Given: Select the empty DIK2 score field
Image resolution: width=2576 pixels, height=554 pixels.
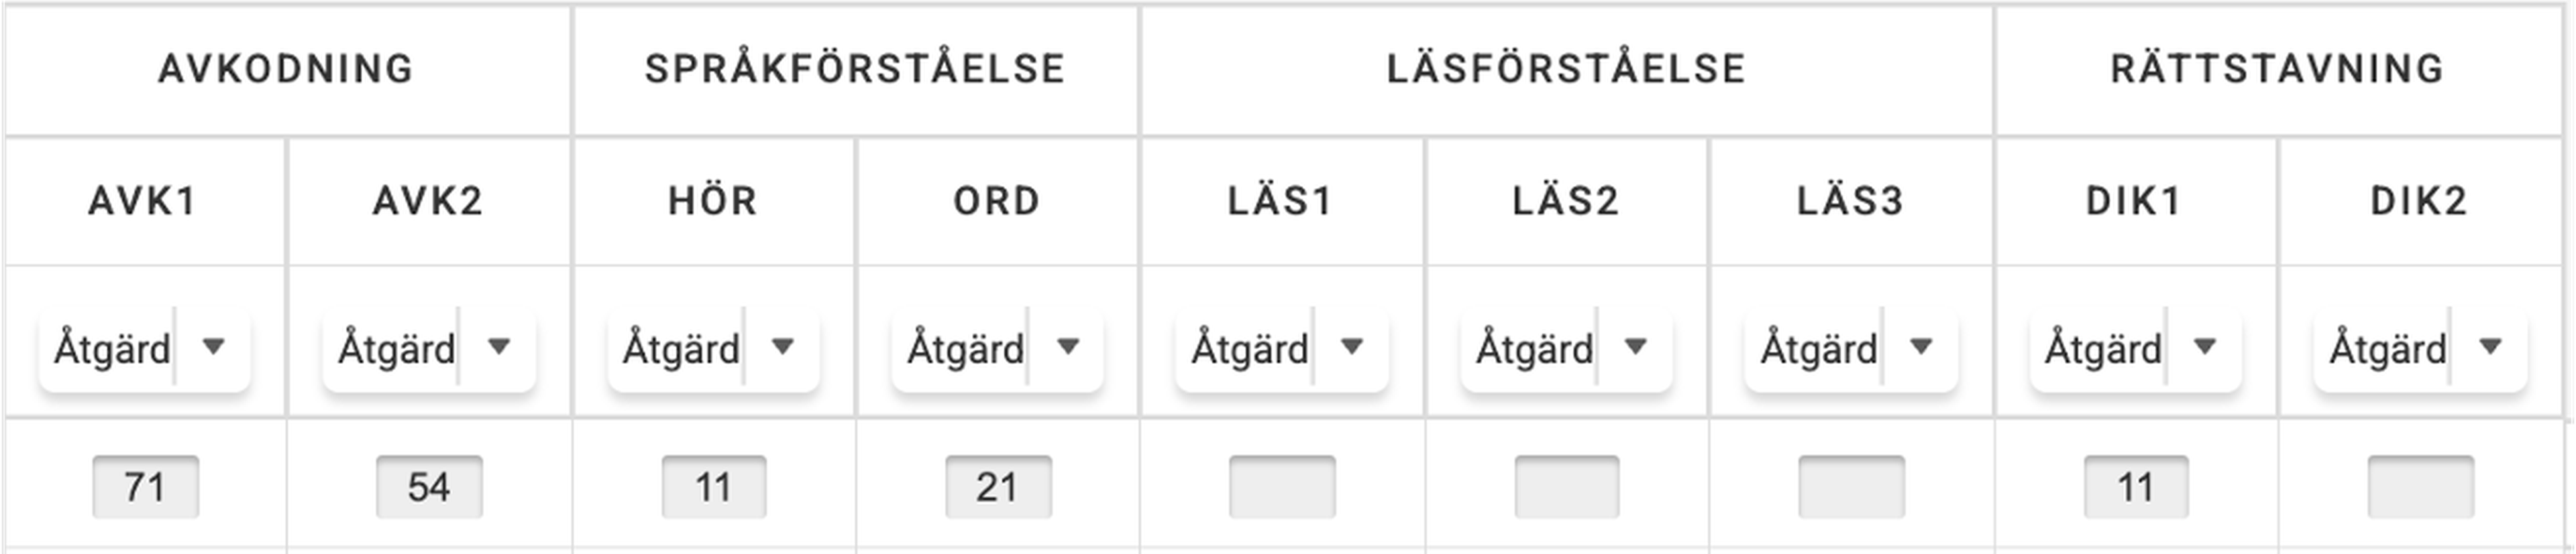Looking at the screenshot, I should [2420, 487].
